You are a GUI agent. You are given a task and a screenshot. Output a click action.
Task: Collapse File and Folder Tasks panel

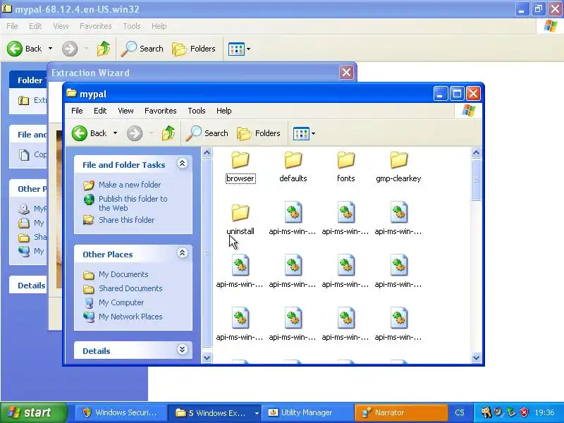pos(183,164)
